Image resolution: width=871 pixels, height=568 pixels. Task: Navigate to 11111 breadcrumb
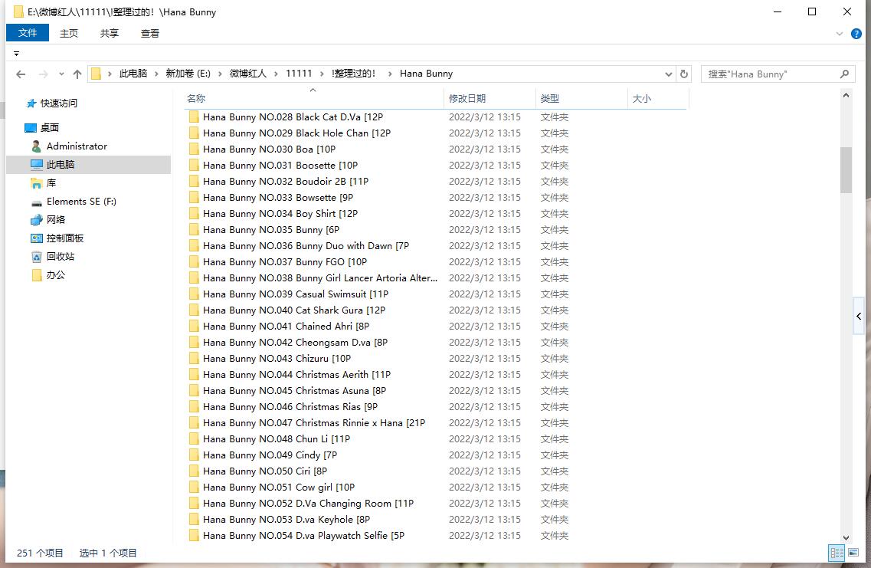click(x=299, y=74)
